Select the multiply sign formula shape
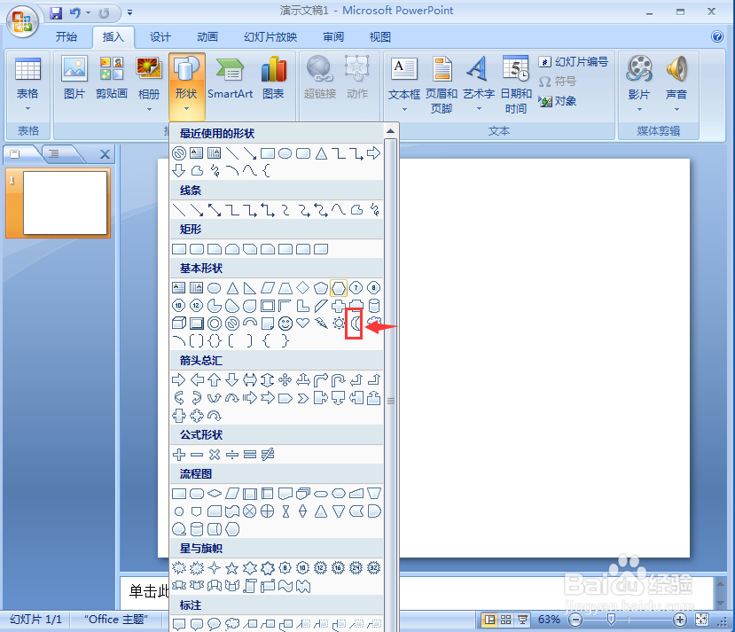 click(x=215, y=455)
